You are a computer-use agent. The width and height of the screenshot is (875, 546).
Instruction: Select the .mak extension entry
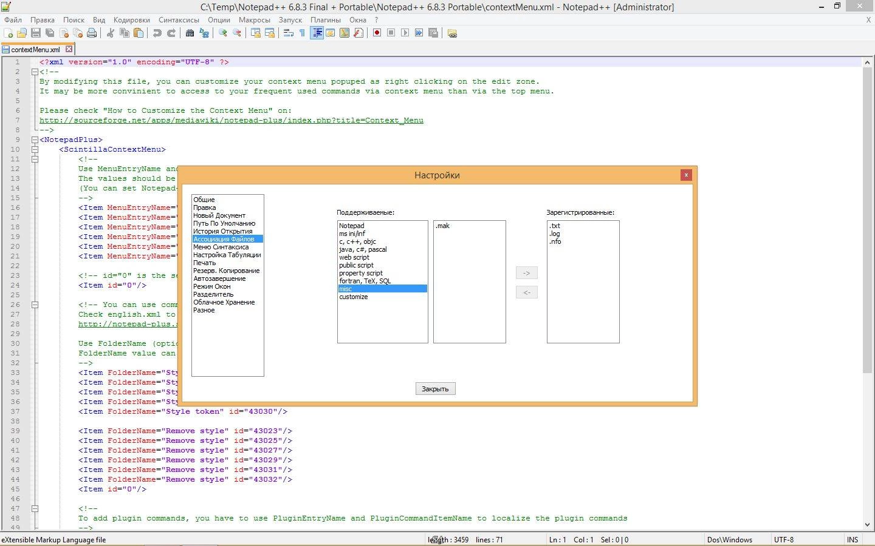click(469, 226)
